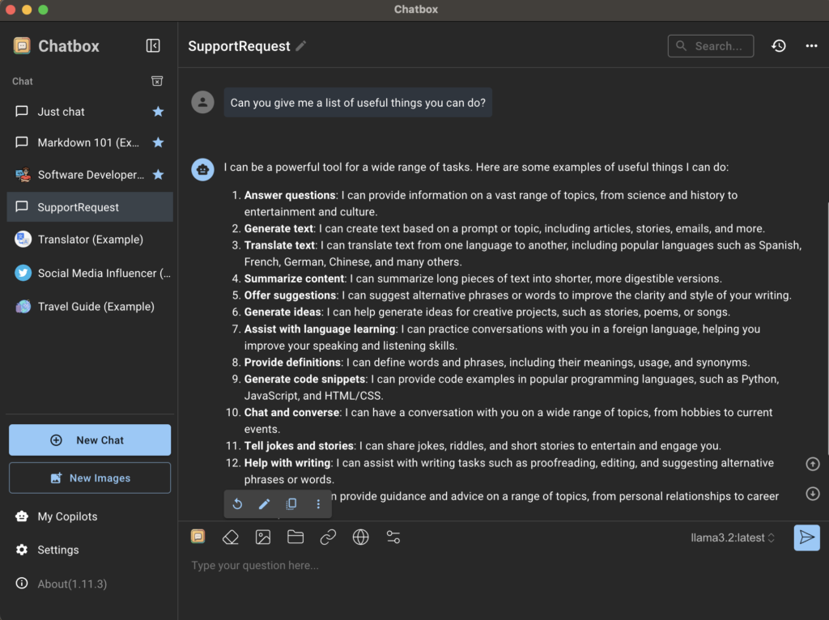829x620 pixels.
Task: Click the New Chat button
Action: click(90, 440)
